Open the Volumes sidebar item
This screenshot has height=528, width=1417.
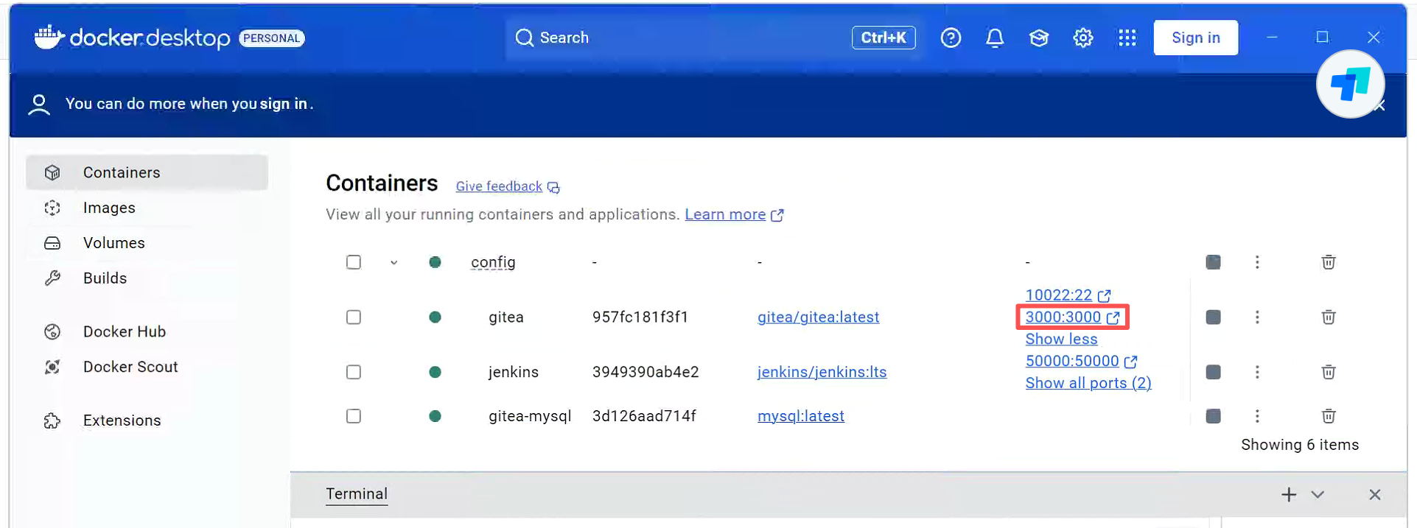[x=147, y=243]
